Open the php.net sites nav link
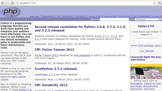 coord(124,16)
